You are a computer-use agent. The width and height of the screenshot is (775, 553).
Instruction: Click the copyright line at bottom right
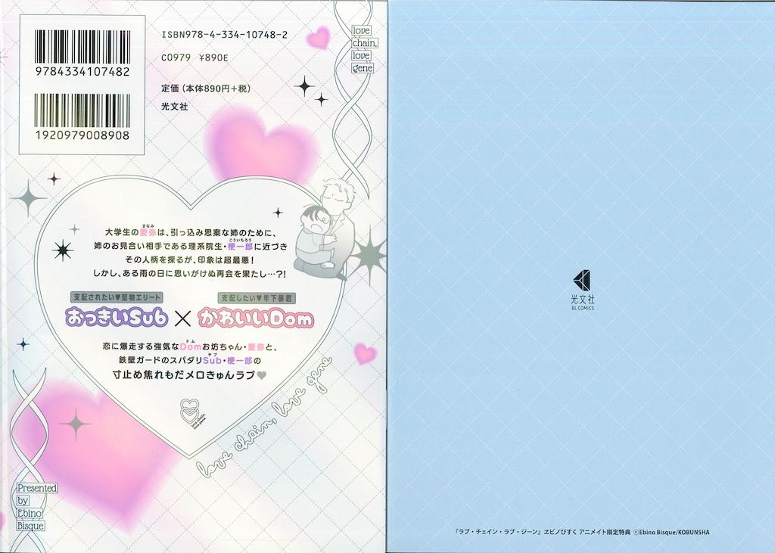(576, 533)
